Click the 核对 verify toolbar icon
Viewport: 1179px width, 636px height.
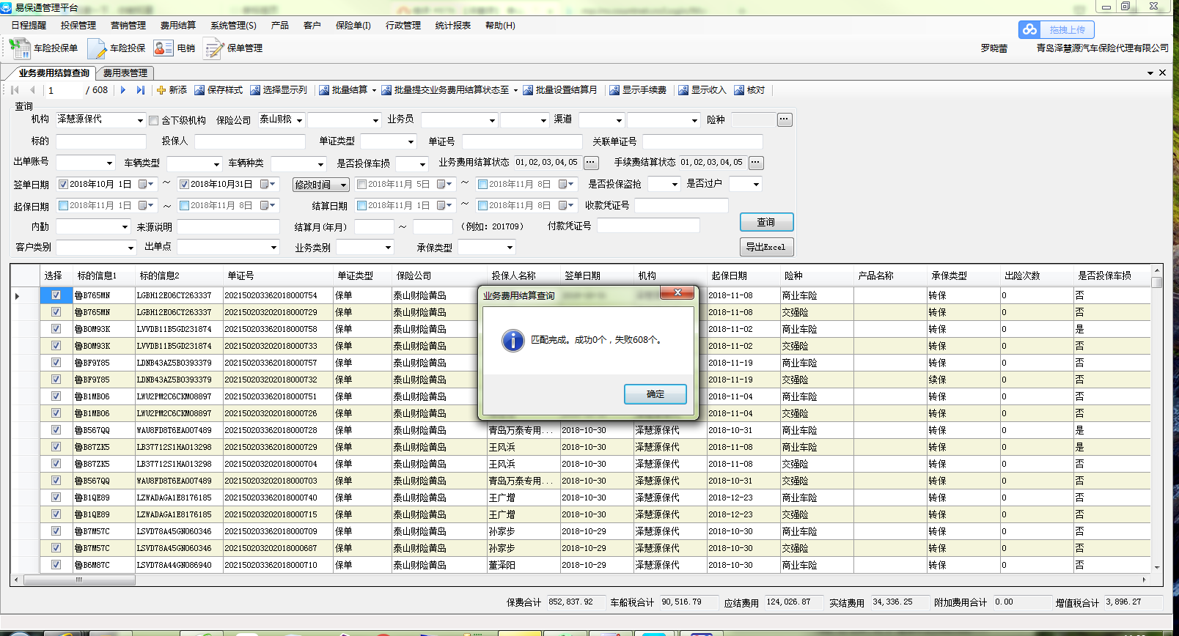point(739,90)
